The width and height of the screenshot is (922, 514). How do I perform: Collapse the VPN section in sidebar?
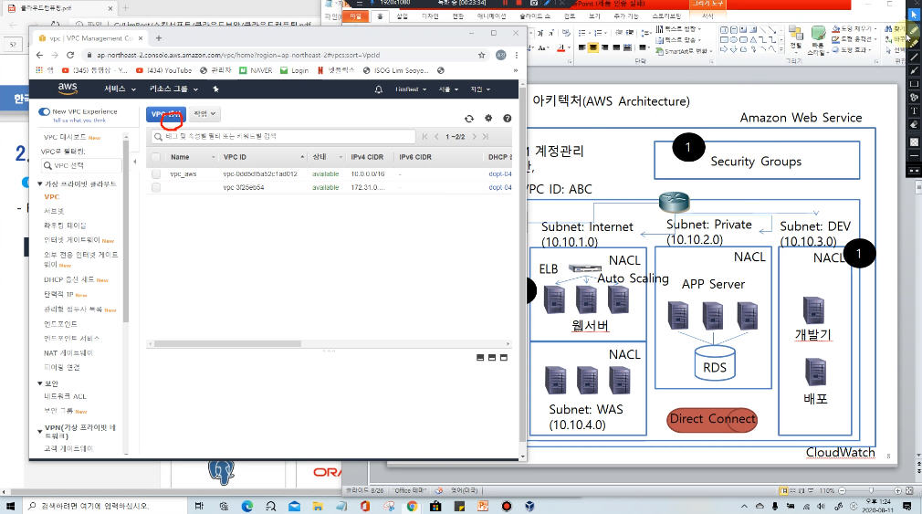point(40,432)
